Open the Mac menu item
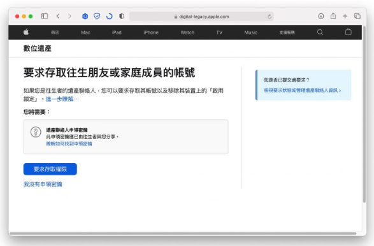Screen dimensions: 374x246 pyautogui.click(x=85, y=33)
